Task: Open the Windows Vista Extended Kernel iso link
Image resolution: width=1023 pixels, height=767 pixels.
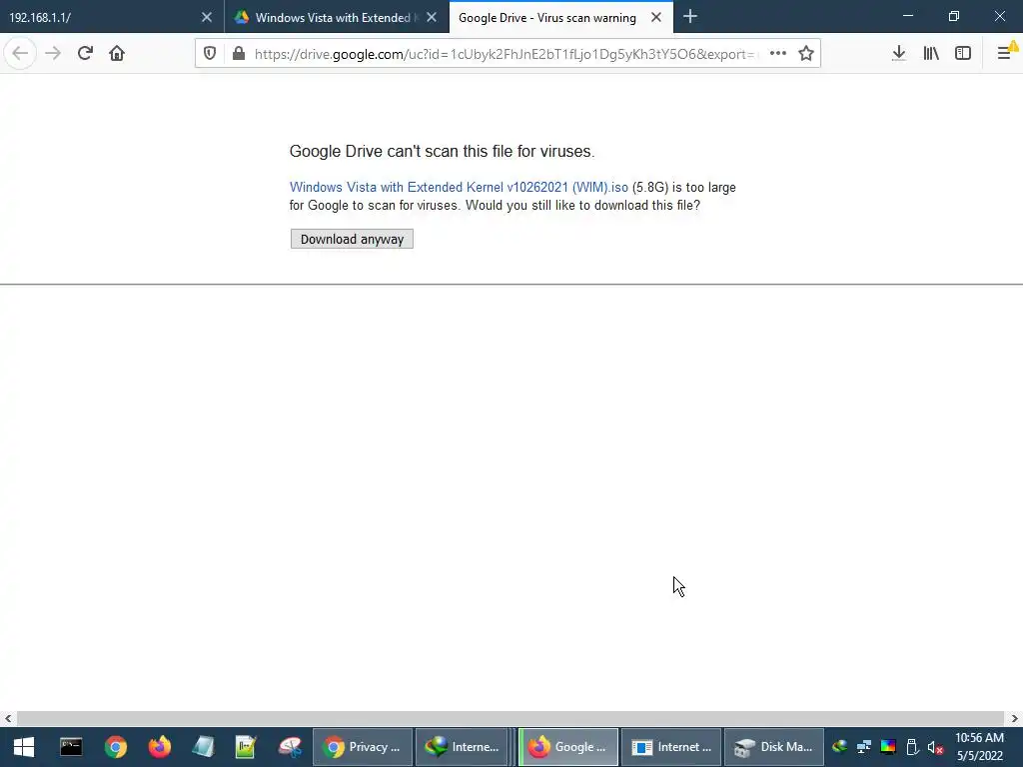Action: [459, 187]
